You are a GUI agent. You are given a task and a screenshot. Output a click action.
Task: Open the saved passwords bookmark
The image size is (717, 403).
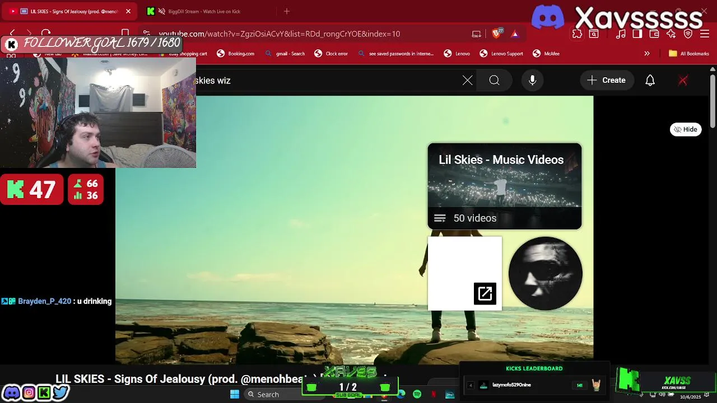point(395,54)
